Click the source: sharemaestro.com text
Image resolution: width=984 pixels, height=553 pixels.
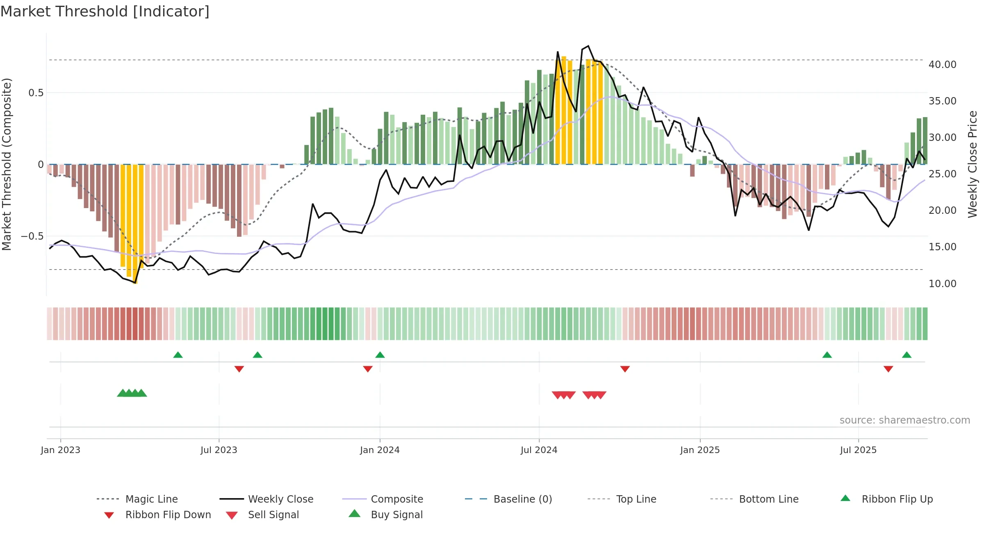[x=905, y=420]
